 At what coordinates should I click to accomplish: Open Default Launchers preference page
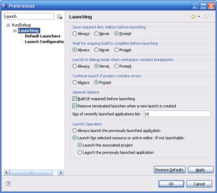point(43,36)
